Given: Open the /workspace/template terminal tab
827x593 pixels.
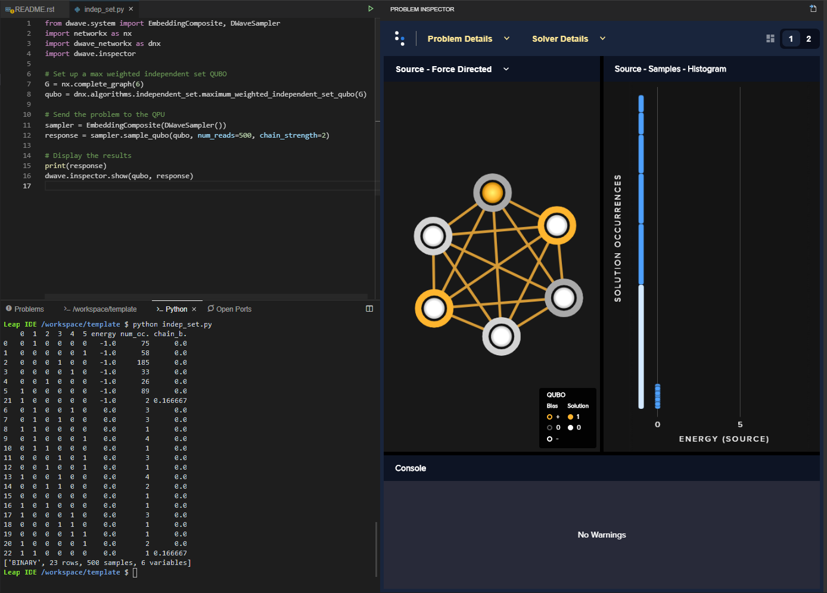Looking at the screenshot, I should (100, 309).
